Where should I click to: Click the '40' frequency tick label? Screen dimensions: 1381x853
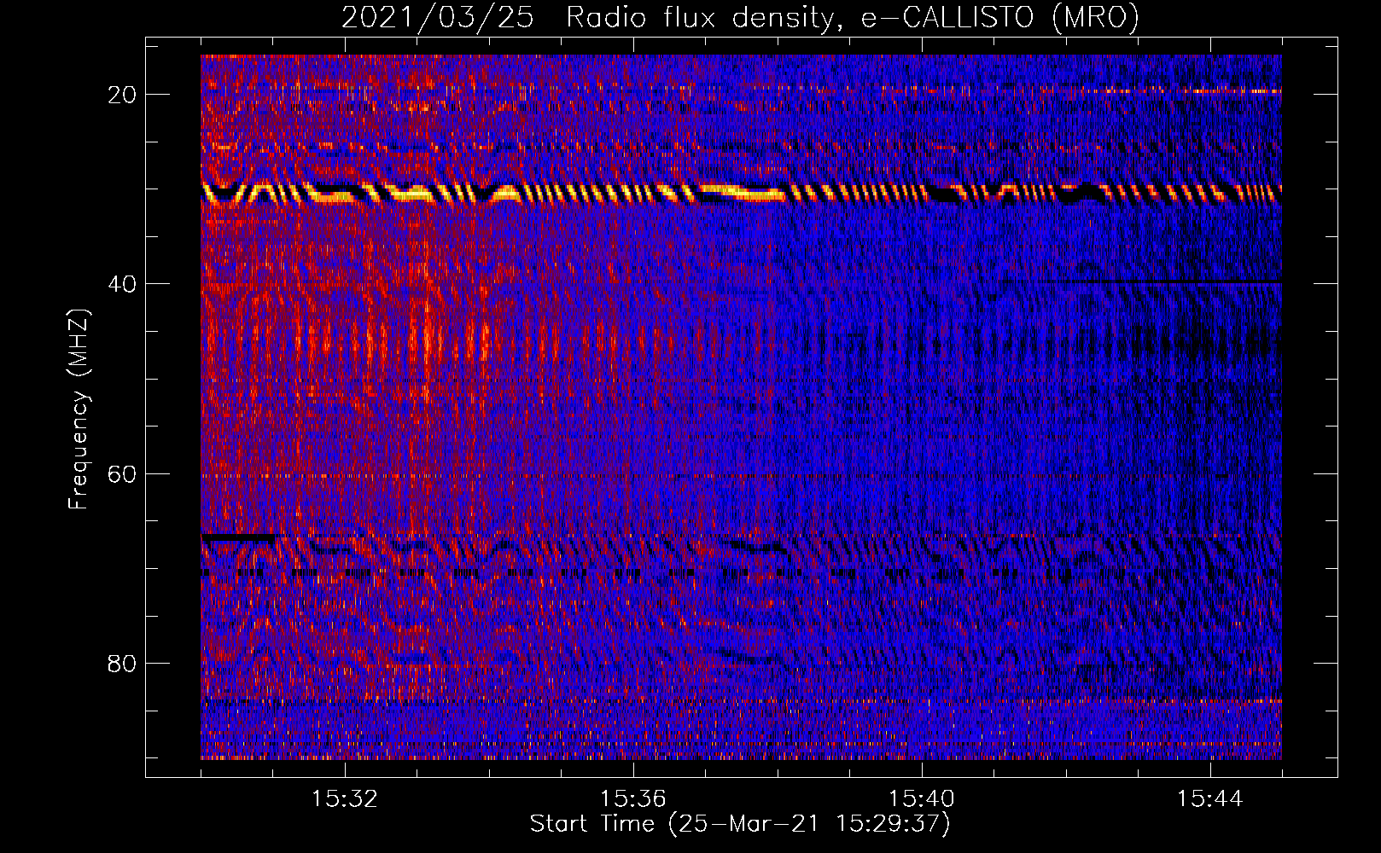(122, 283)
